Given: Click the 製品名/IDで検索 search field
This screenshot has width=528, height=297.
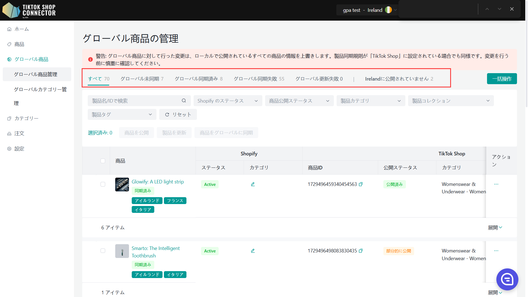Looking at the screenshot, I should (x=139, y=101).
